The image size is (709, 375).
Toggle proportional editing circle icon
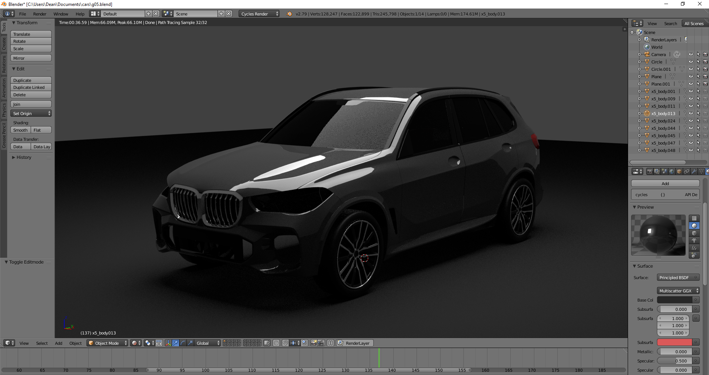(276, 343)
